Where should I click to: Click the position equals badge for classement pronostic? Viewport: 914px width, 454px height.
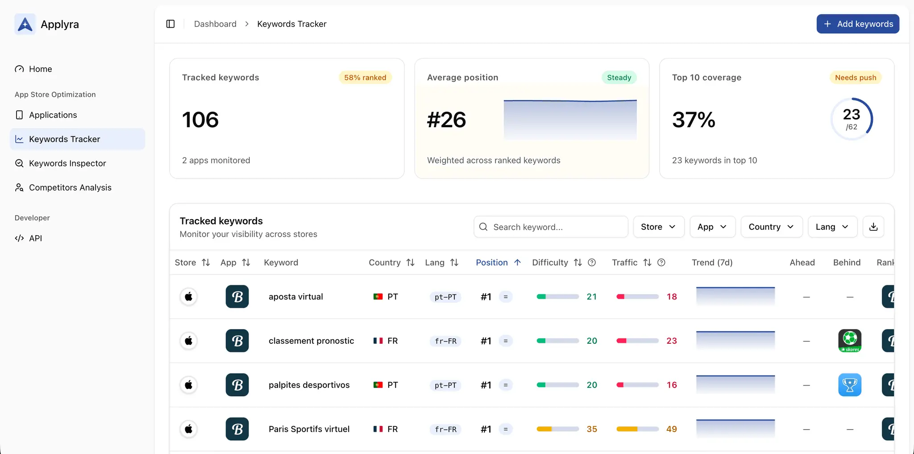tap(506, 341)
